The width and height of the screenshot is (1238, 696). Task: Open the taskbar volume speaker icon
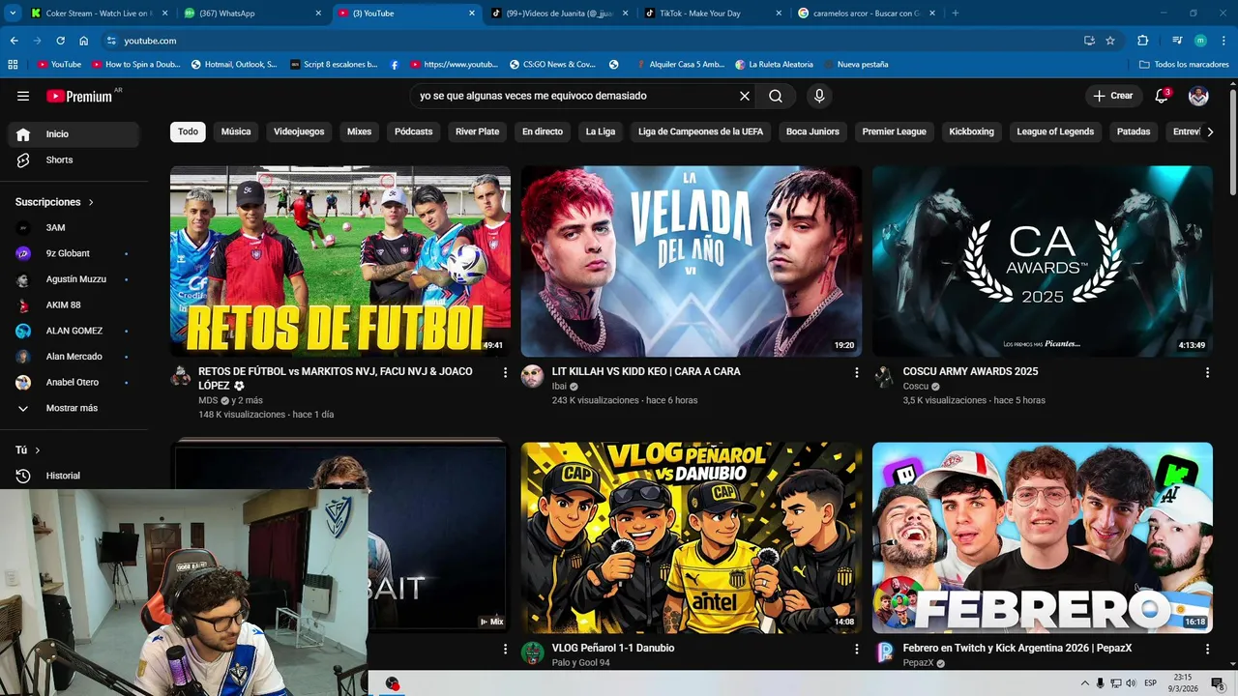pyautogui.click(x=1131, y=683)
